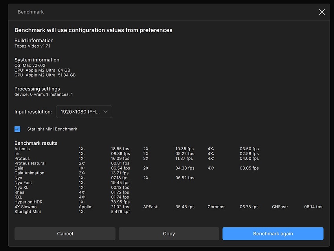Screen dimensions: 334x251
Task: Close the Benchmark dialog with the X
Action: pos(322,12)
